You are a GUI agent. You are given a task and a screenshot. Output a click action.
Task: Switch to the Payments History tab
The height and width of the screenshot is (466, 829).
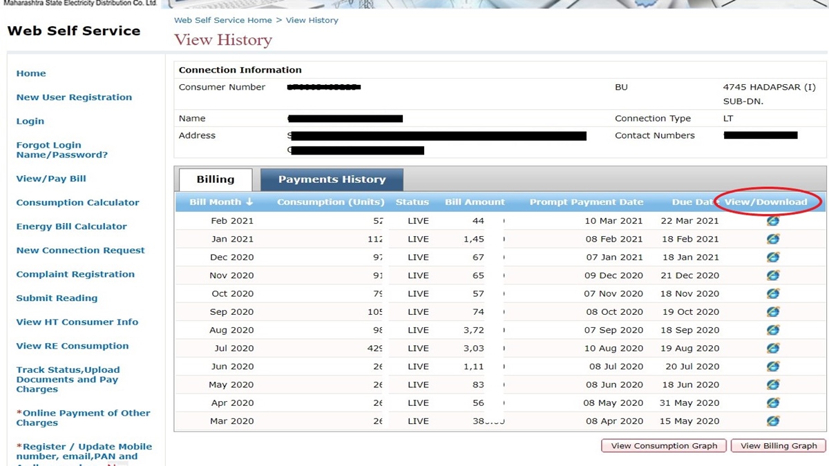click(332, 179)
